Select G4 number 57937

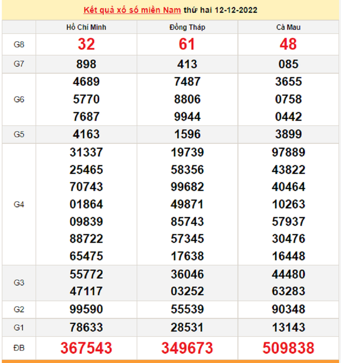(288, 221)
